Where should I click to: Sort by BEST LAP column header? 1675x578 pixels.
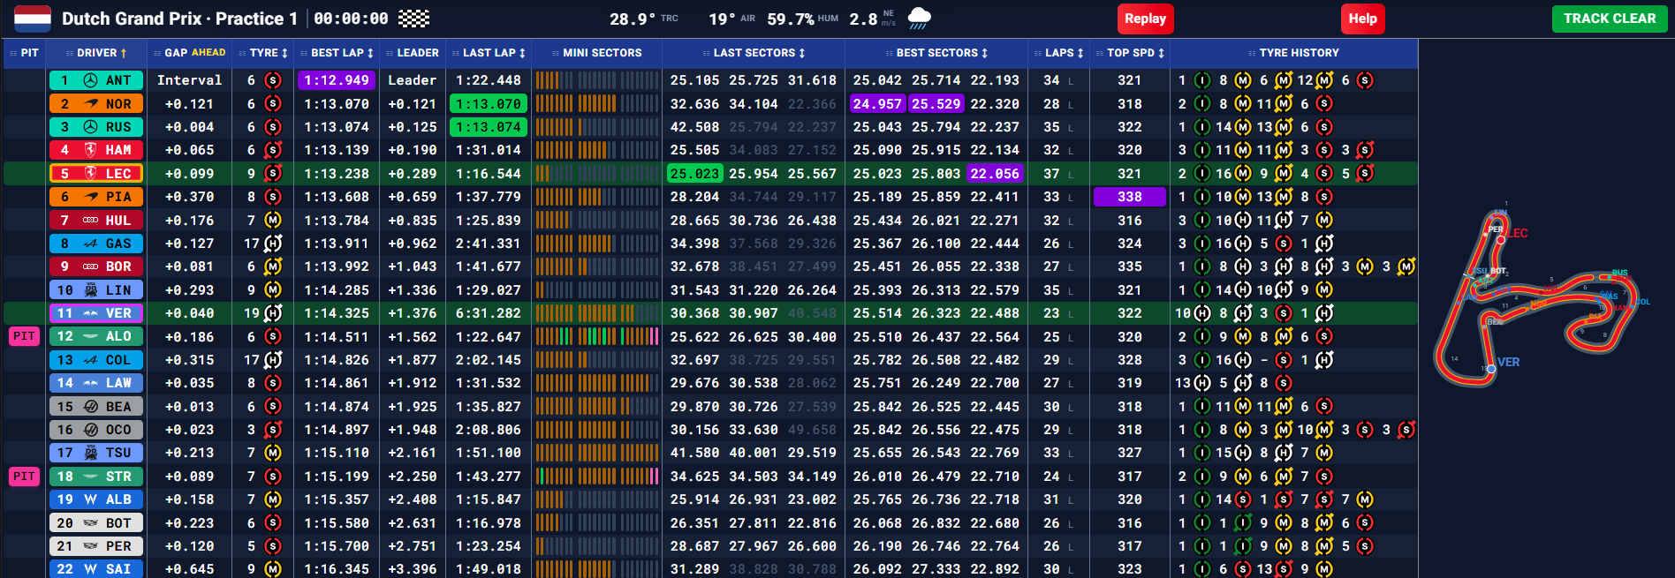tap(336, 53)
